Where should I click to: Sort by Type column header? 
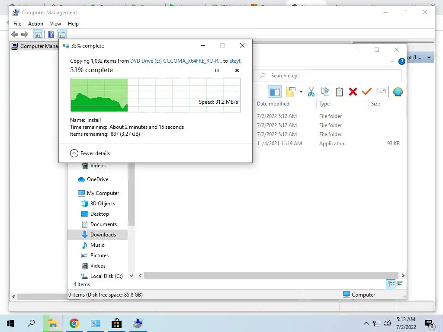(x=324, y=104)
